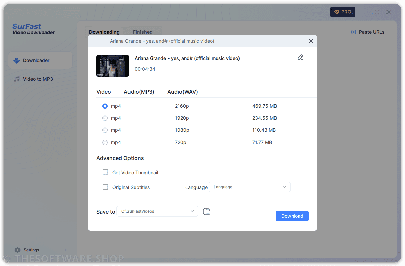Open the Language dropdown
Image resolution: width=405 pixels, height=266 pixels.
(250, 187)
